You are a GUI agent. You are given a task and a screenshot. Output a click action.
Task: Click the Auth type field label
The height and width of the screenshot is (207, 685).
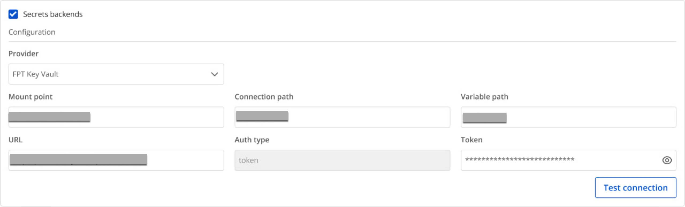[x=252, y=140]
